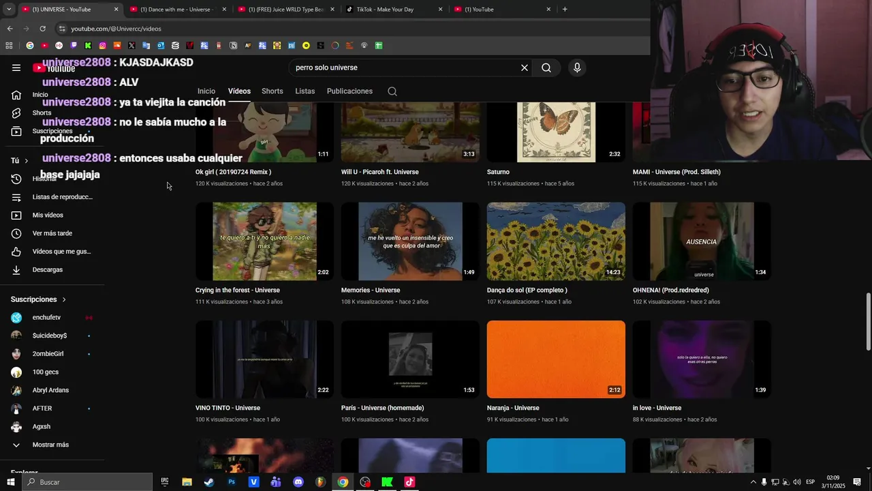Screen dimensions: 872x491
Task: Open 100 gecs subscription channel
Action: [x=52, y=372]
